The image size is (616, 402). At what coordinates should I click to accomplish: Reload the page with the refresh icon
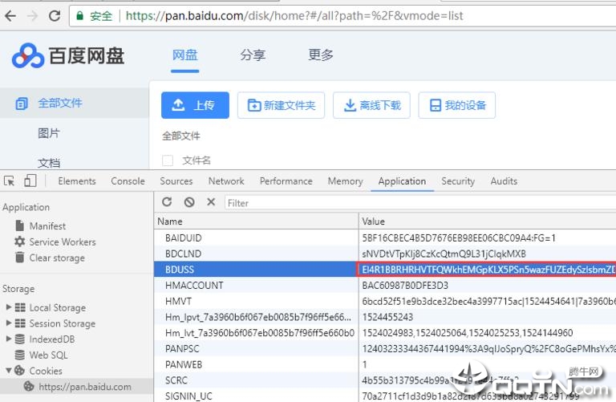(x=55, y=16)
